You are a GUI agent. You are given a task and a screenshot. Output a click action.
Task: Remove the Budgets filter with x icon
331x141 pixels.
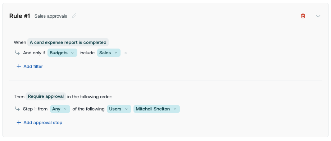[126, 53]
